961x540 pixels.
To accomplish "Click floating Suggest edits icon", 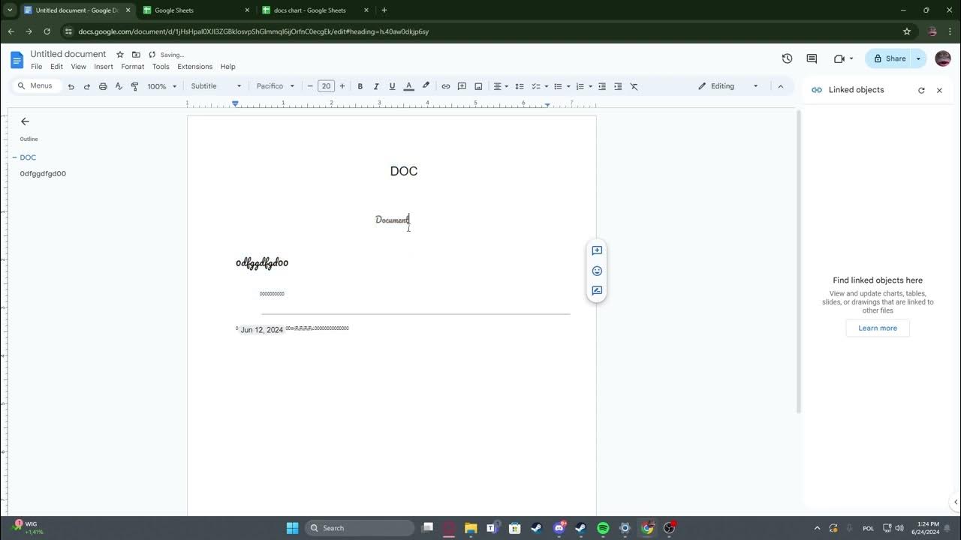I will pos(597,291).
